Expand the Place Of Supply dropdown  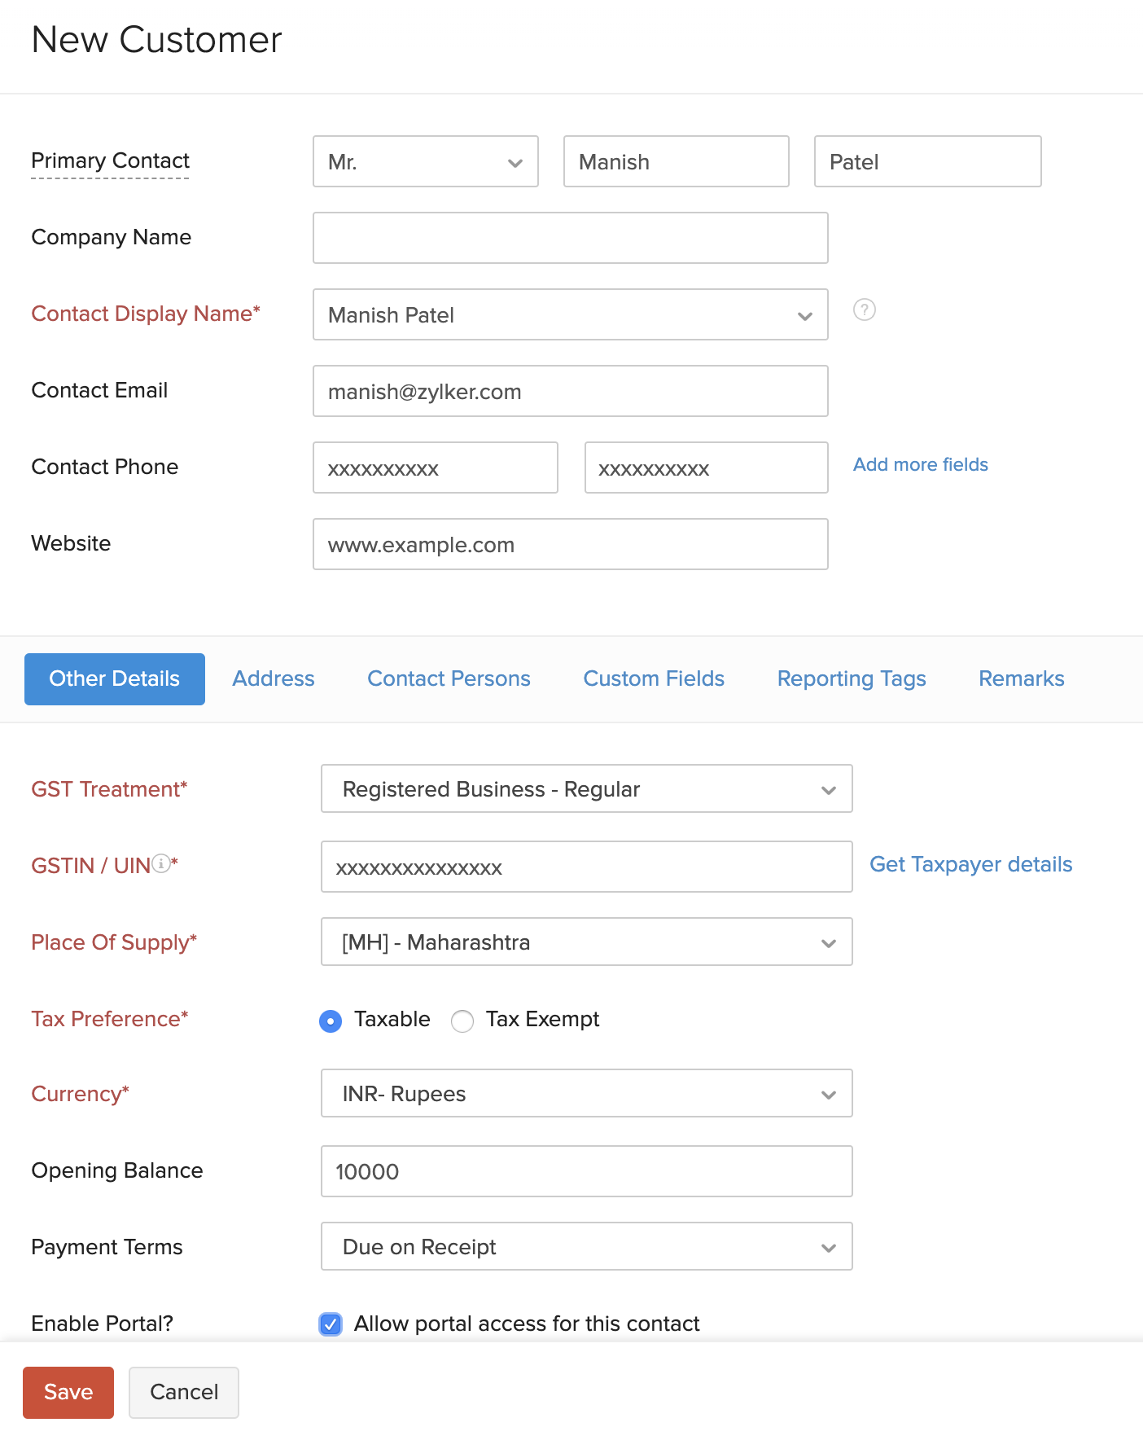pos(586,942)
